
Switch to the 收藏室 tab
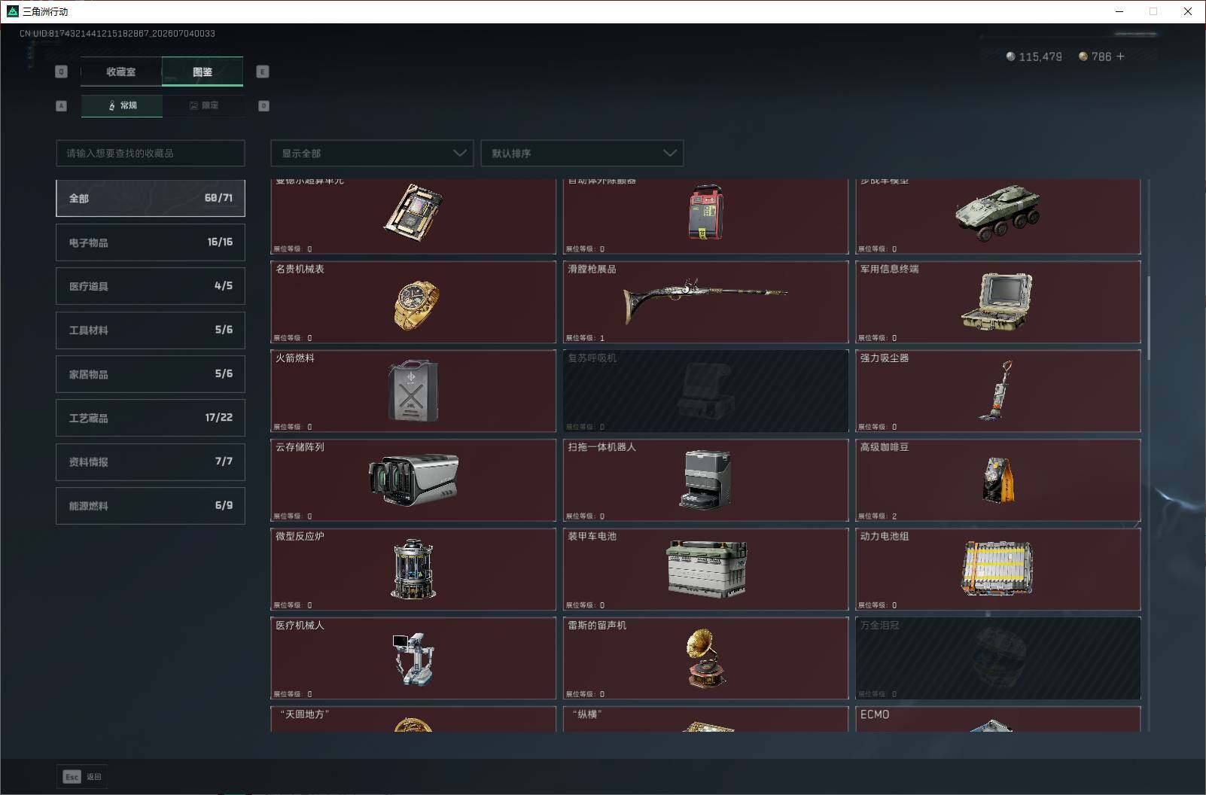pos(121,72)
